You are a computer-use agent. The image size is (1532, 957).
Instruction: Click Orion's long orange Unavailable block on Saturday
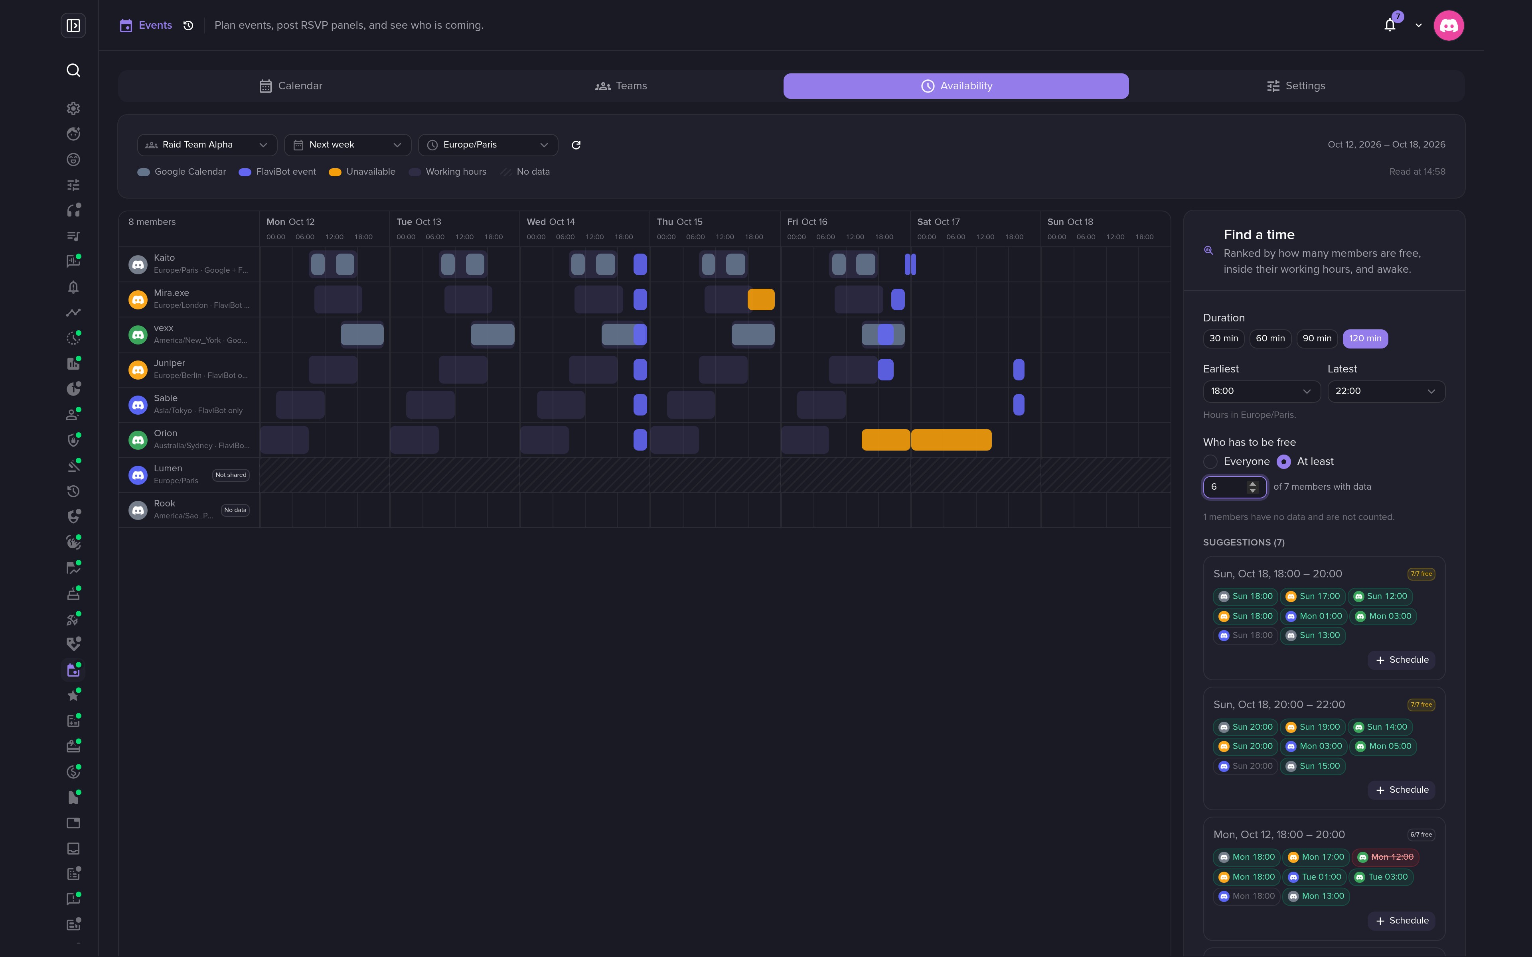[x=951, y=440]
